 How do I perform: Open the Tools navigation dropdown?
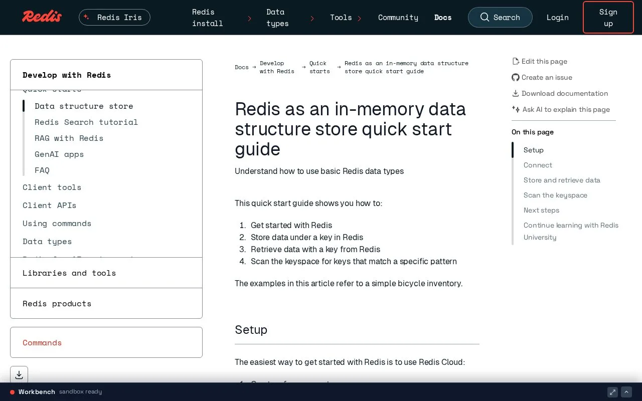[346, 18]
